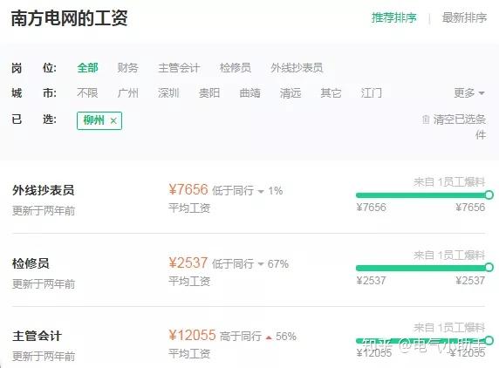Click the down arrow next to 67% for 检修员
499x368 pixels.
click(x=261, y=264)
